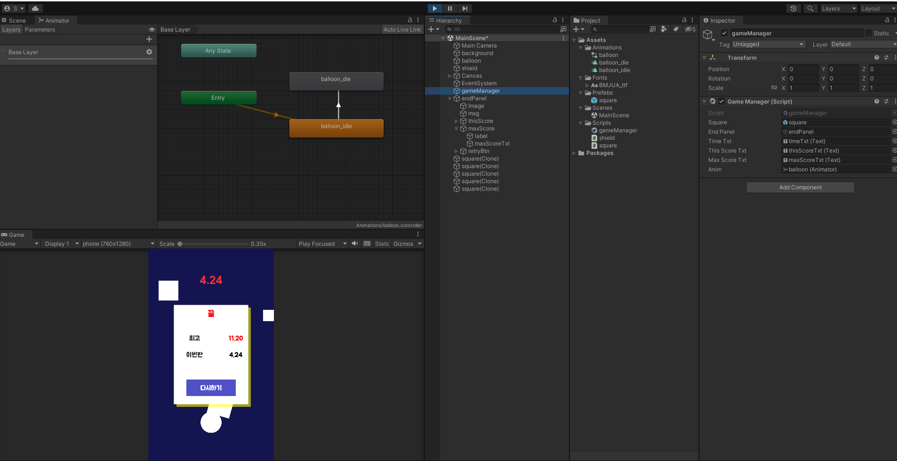Open the global search magnifier icon
897x461 pixels.
tap(810, 8)
